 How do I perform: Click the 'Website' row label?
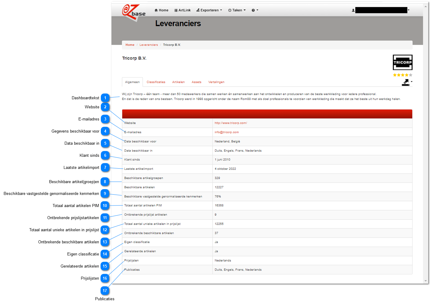(x=130, y=123)
